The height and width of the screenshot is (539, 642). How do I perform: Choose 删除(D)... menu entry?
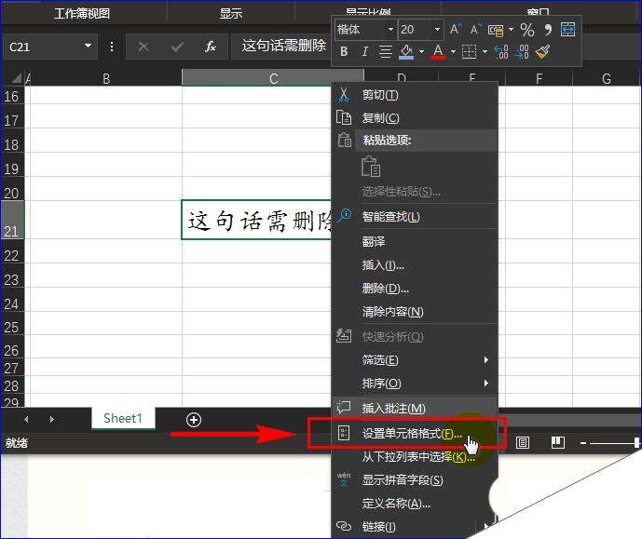pos(414,289)
